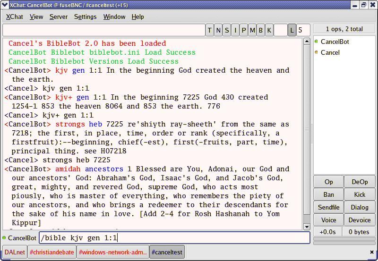Click the chat scrollbar up arrow
Screen dimensions: 378x261
307,41
